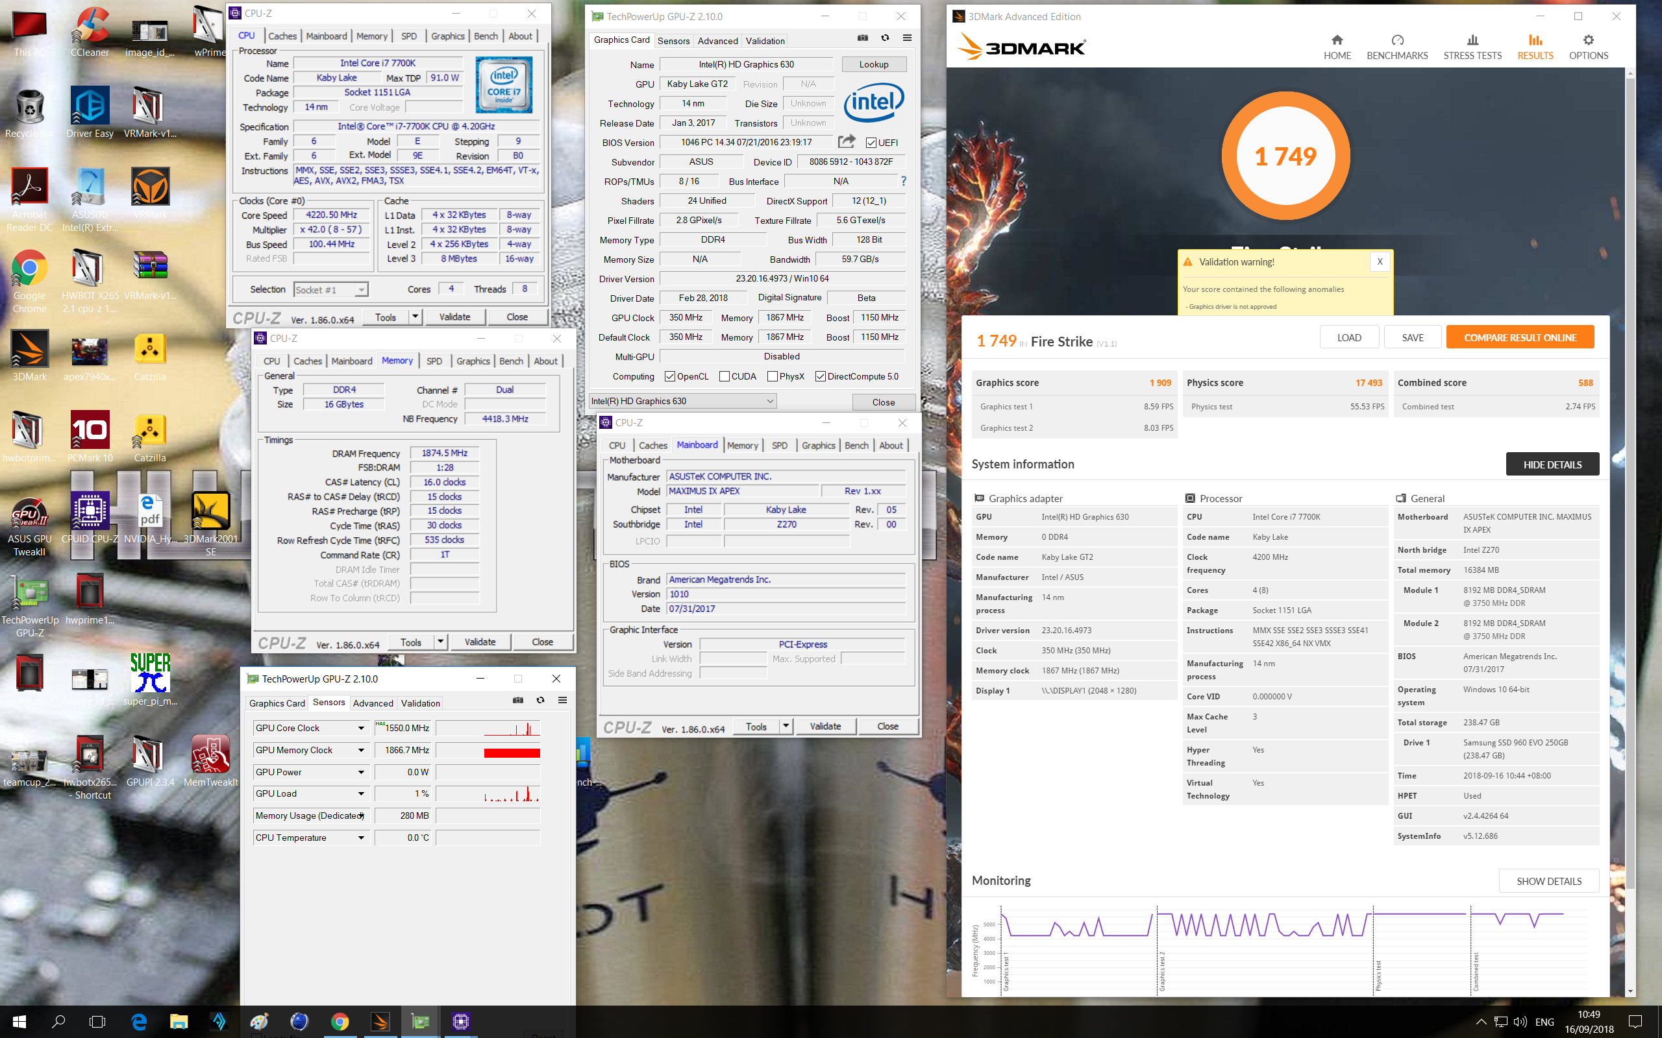Image resolution: width=1662 pixels, height=1038 pixels.
Task: Toggle the OpenCL checkbox
Action: point(670,376)
